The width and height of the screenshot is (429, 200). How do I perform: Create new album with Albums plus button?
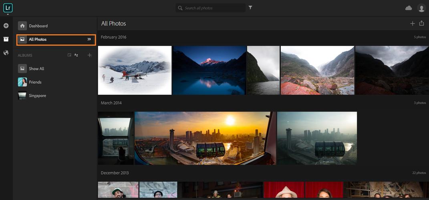click(x=89, y=55)
